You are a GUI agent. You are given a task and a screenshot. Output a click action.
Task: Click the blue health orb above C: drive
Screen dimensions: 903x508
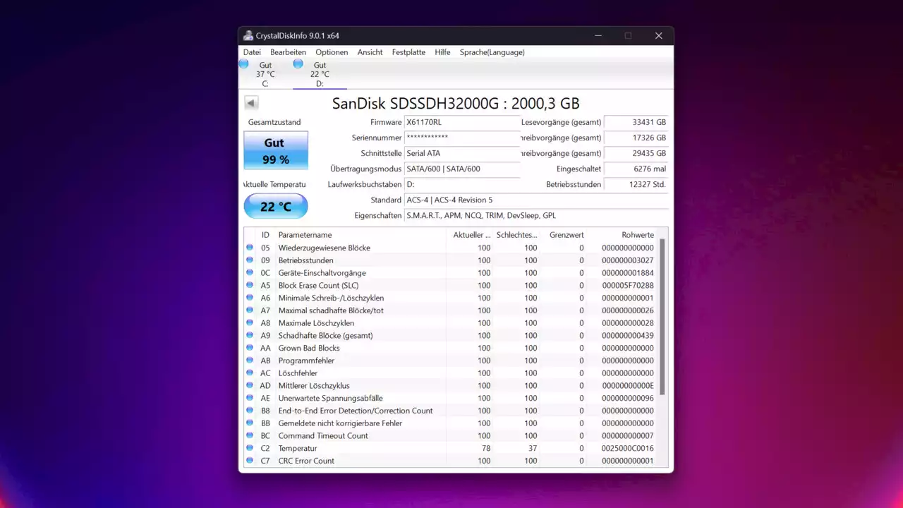[244, 64]
